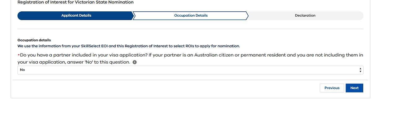Screen dimensions: 396x126
Task: Click the divider line above Previous button
Action: click(190, 80)
